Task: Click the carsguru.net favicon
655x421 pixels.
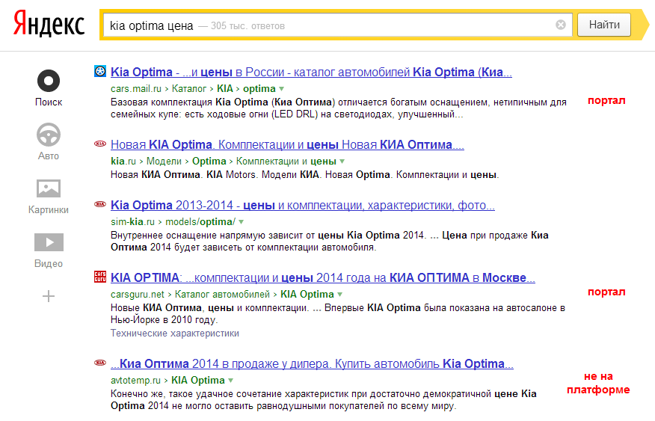Action: point(100,277)
